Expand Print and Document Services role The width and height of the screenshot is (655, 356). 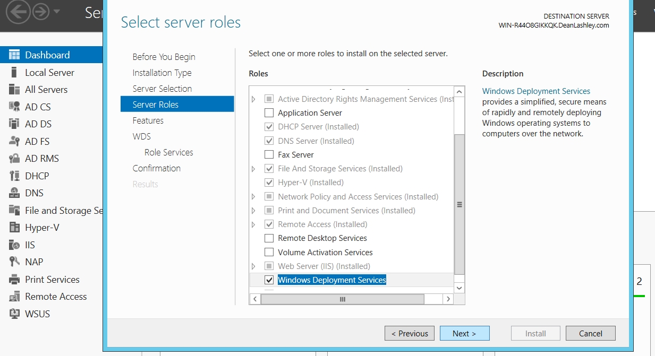(254, 211)
